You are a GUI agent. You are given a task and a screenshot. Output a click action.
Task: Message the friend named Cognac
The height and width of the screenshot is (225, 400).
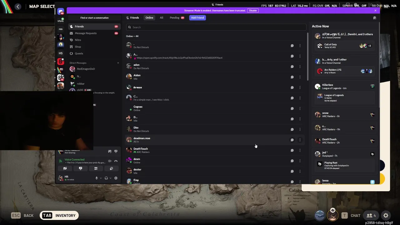(x=292, y=108)
